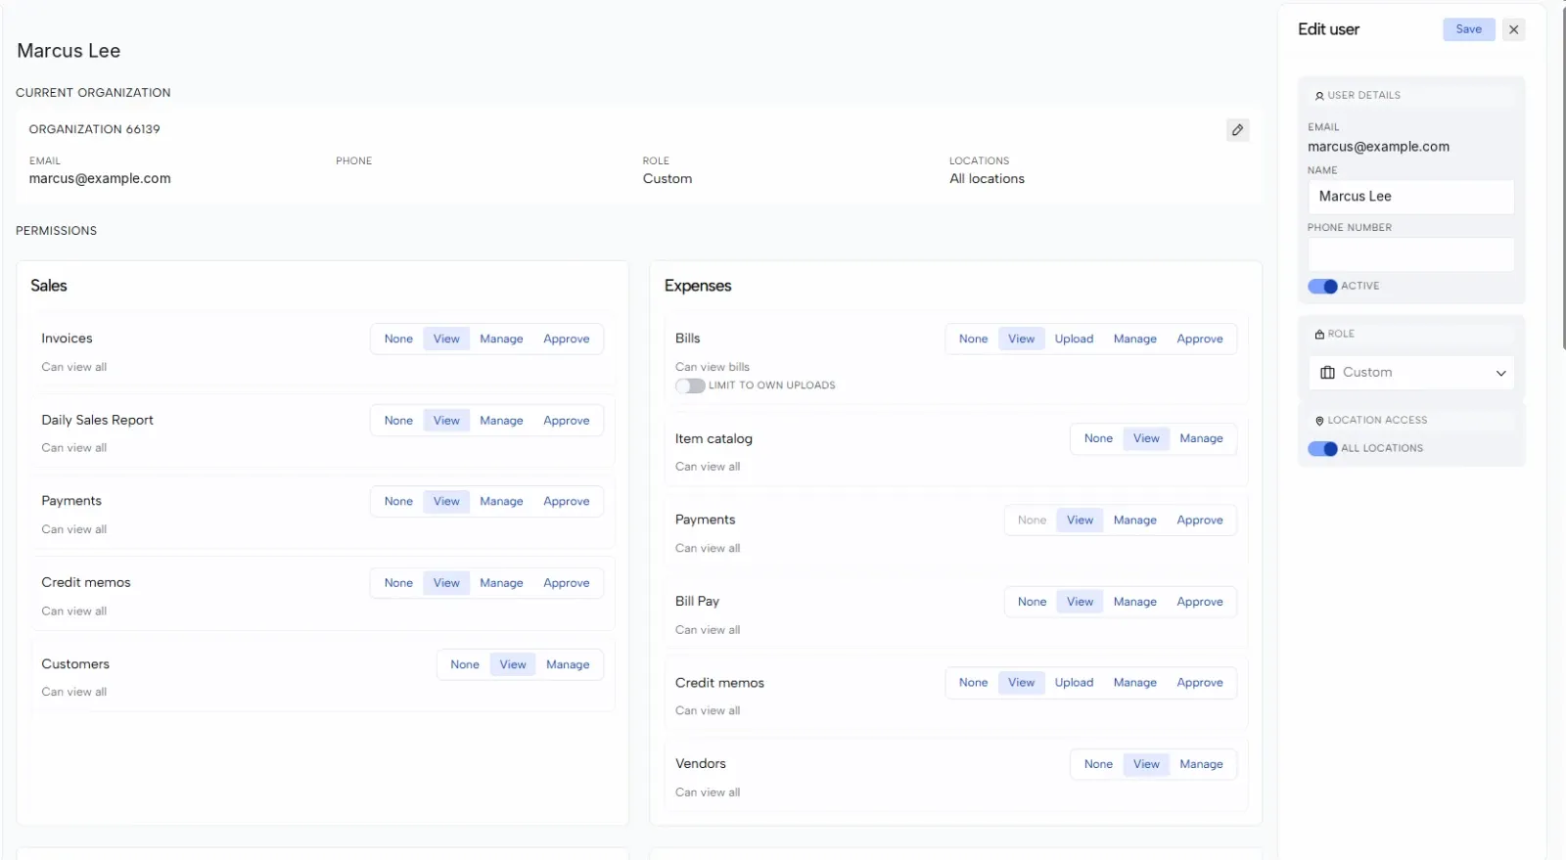Set Sales Credit memos permission to Manage
The image size is (1566, 860).
coord(501,583)
